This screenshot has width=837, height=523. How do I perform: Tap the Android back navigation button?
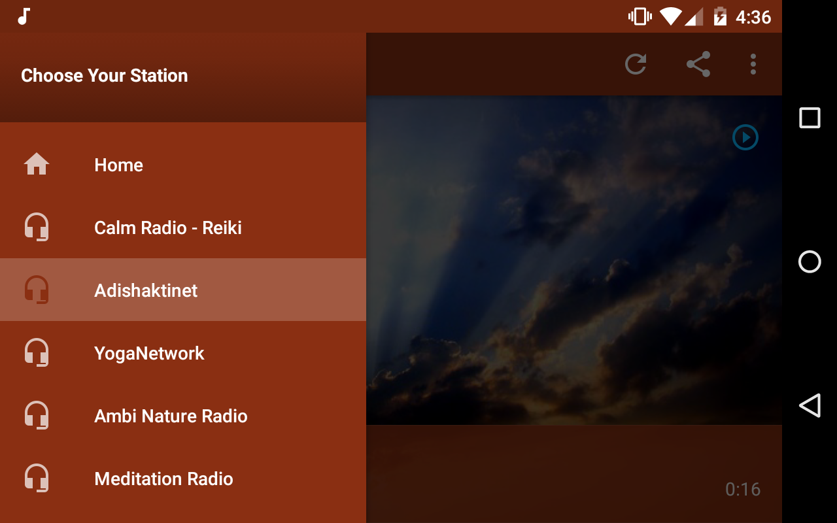810,405
